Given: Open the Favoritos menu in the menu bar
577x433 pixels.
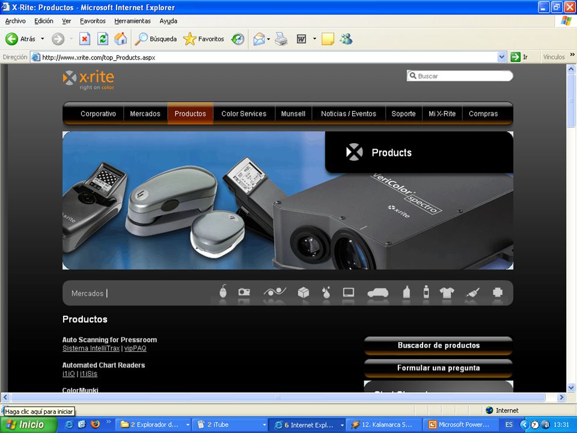Looking at the screenshot, I should tap(93, 21).
